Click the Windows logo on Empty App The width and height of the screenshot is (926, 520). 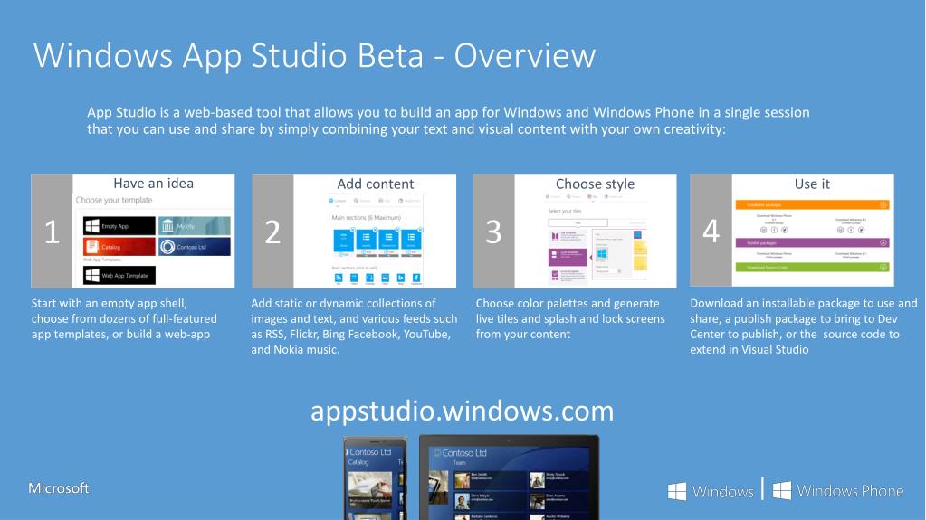pyautogui.click(x=92, y=226)
